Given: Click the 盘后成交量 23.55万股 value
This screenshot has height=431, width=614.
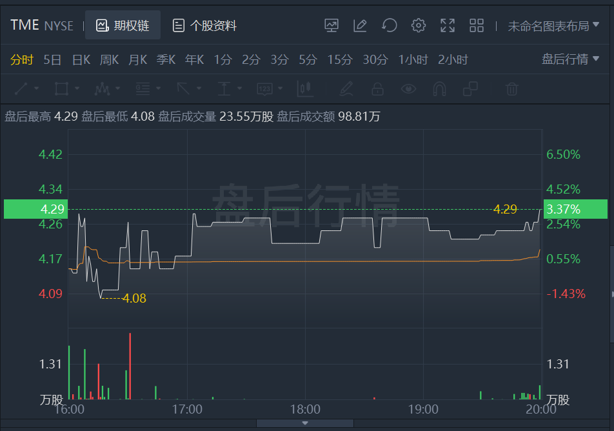Looking at the screenshot, I should (246, 116).
